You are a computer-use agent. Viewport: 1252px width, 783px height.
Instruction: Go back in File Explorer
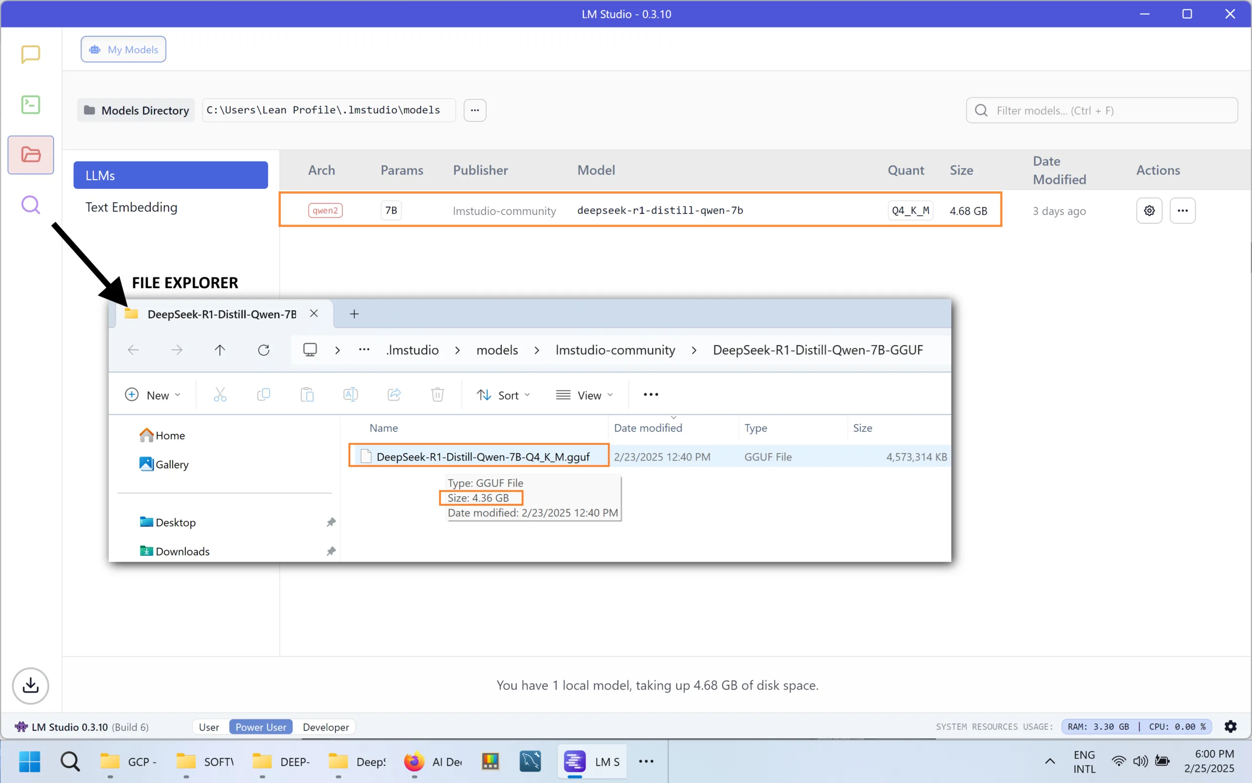134,350
